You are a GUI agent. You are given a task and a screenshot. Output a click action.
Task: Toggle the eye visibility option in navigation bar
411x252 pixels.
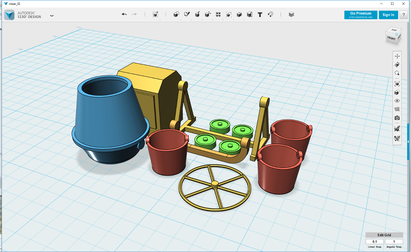pos(397,101)
